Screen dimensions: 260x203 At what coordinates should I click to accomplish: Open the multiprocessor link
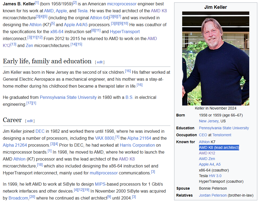(x=104, y=173)
